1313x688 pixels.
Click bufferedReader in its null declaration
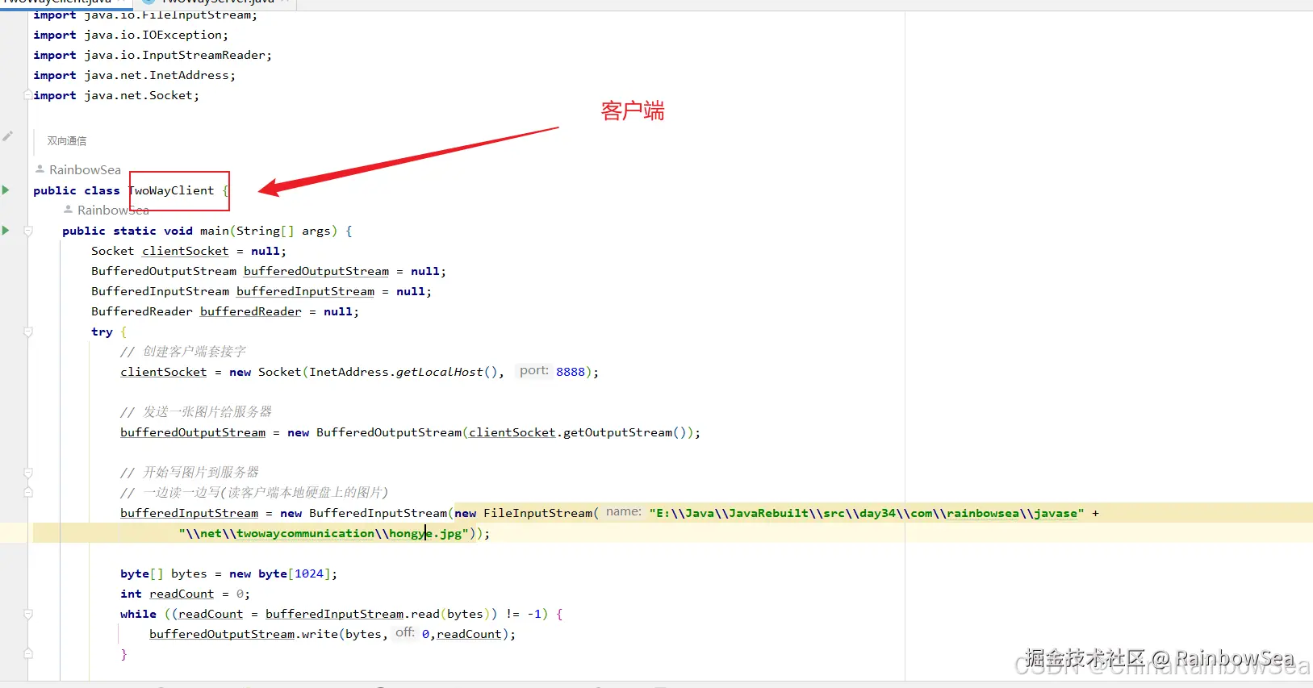point(251,311)
